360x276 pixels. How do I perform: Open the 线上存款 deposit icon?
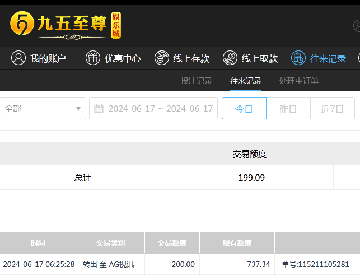(162, 58)
